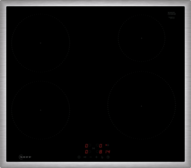Tap the front-right heat level showing 8

click(101, 151)
